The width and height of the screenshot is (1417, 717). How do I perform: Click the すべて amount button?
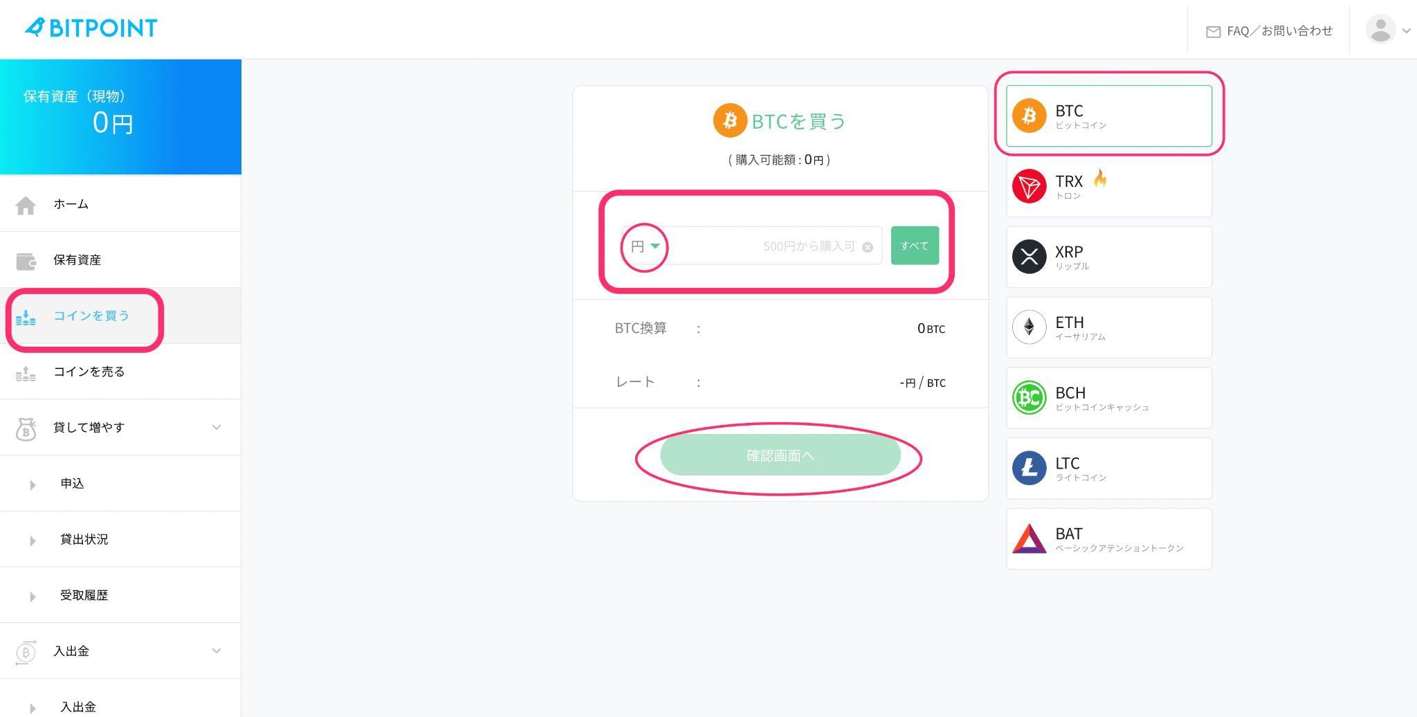click(x=915, y=246)
